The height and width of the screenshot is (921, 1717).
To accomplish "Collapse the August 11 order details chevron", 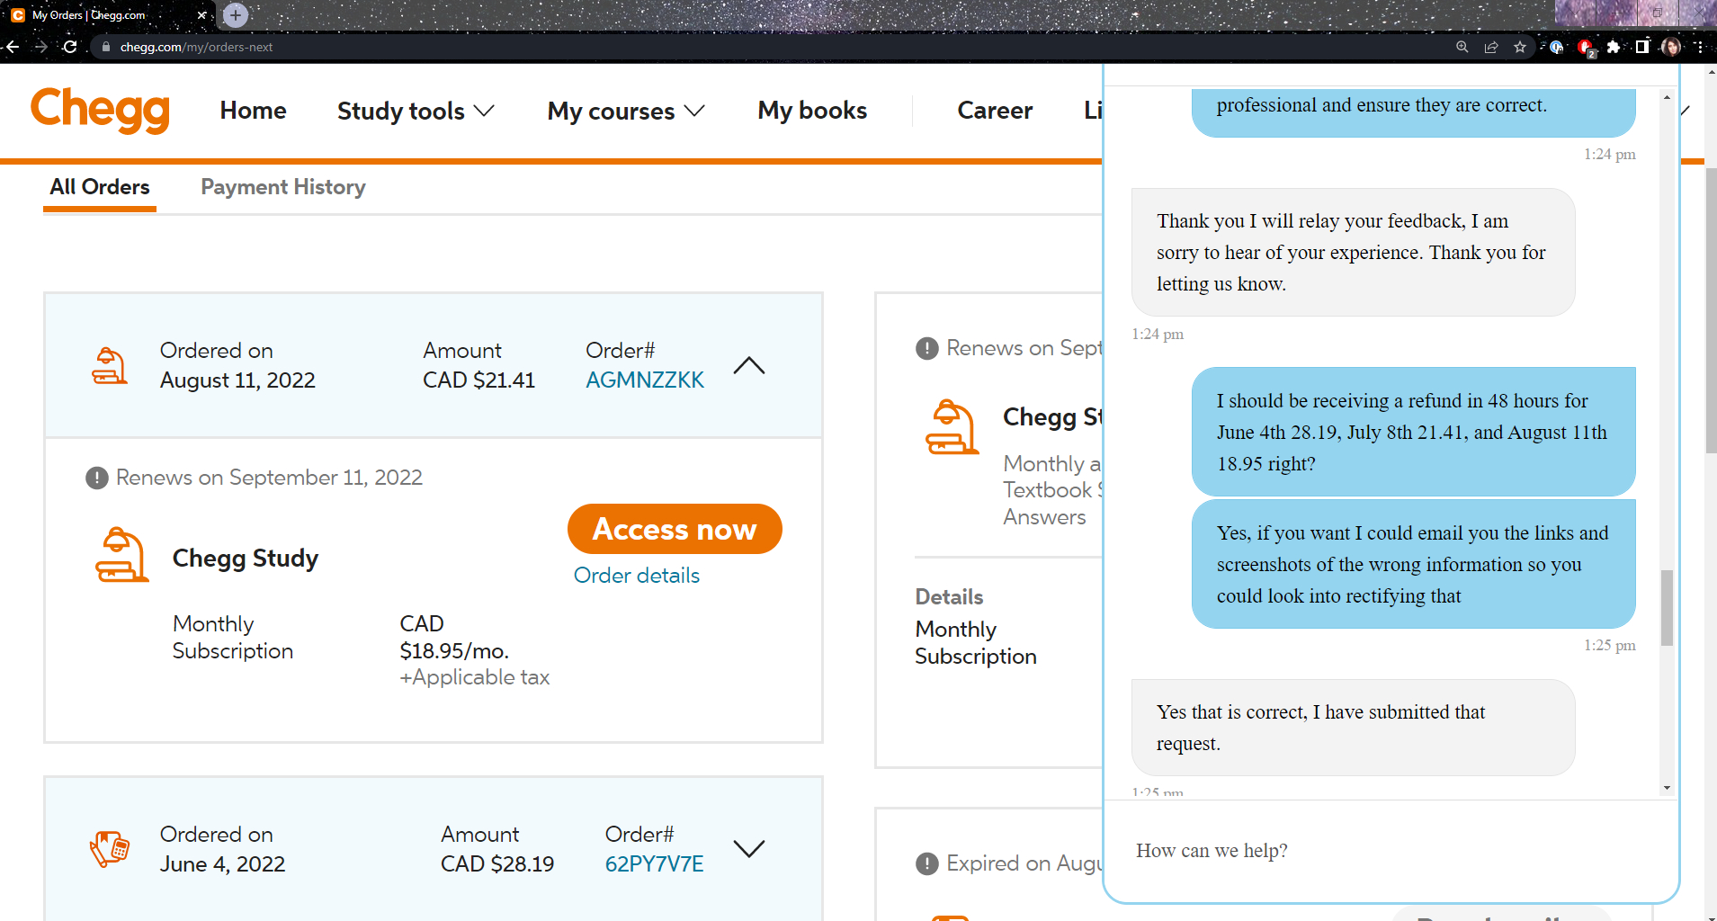I will coord(749,365).
